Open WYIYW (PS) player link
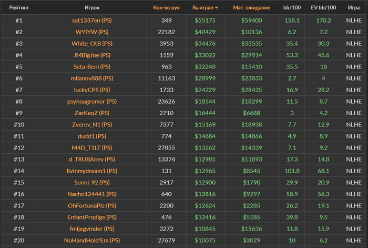Screen dimensions: 368x248 [92, 32]
